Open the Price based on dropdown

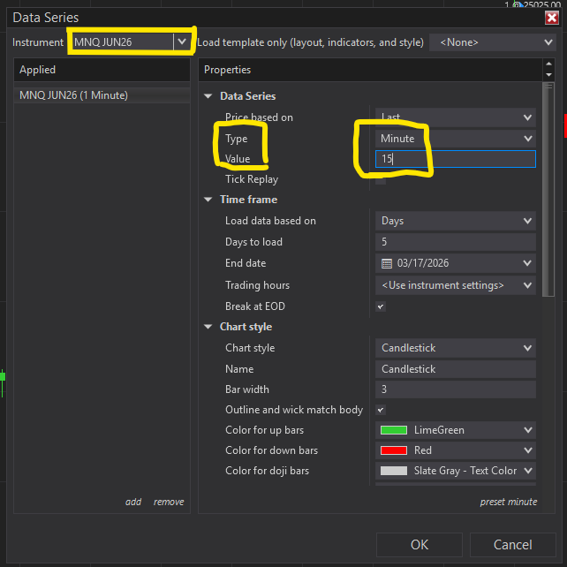455,117
